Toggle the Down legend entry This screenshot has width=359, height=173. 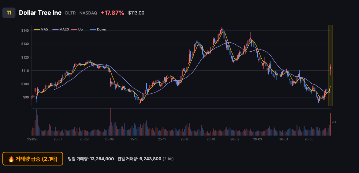98,29
